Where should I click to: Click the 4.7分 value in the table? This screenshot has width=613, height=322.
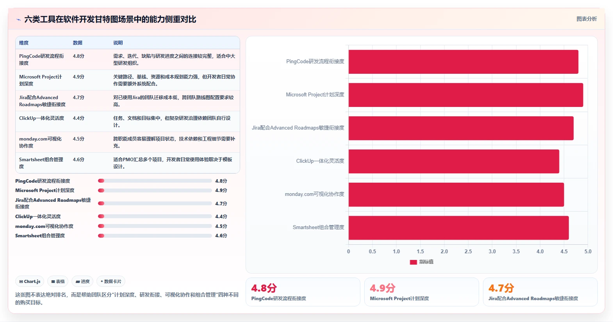point(78,98)
